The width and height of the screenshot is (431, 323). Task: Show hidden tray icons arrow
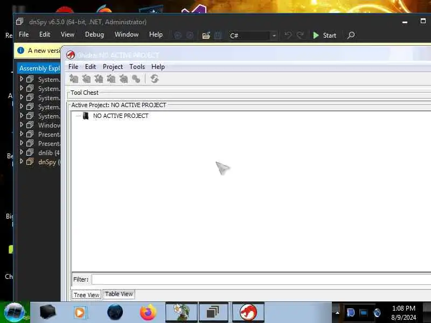click(338, 313)
